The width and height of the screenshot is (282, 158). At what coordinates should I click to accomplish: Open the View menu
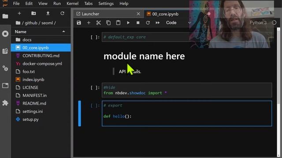click(x=43, y=4)
